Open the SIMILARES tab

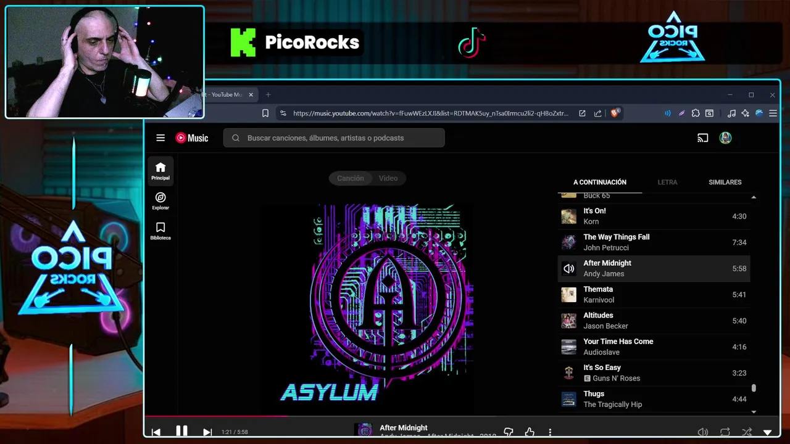pos(725,183)
